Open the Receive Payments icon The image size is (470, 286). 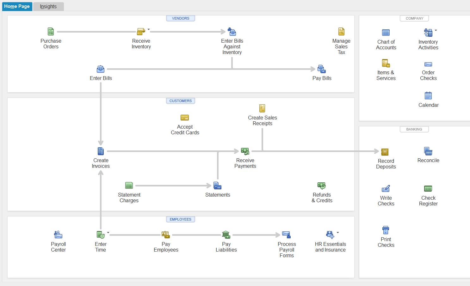(245, 151)
